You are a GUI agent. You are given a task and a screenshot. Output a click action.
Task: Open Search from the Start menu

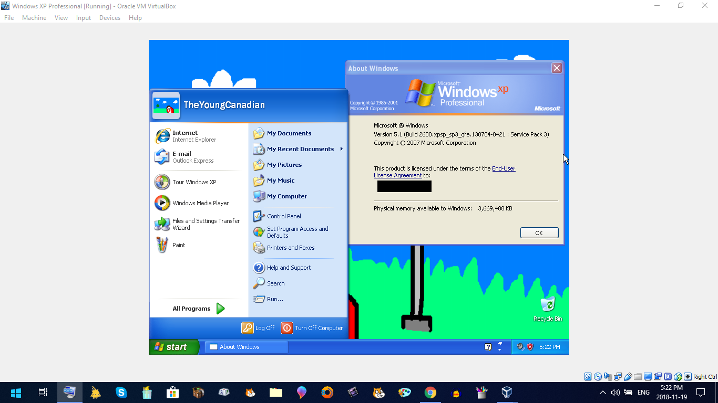pyautogui.click(x=298, y=283)
